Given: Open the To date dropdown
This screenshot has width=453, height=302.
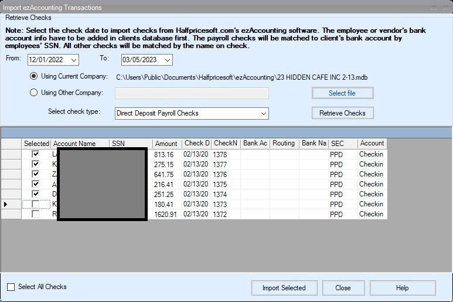Looking at the screenshot, I should (167, 60).
